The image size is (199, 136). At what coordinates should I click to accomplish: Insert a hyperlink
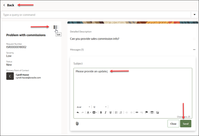click(137, 113)
